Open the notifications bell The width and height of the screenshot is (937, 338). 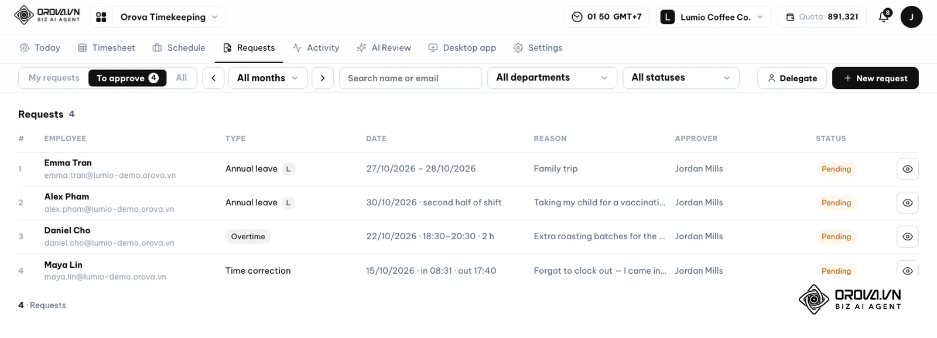point(884,17)
